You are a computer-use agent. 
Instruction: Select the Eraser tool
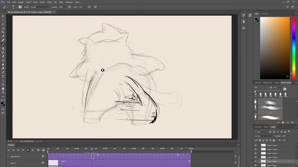click(3, 56)
